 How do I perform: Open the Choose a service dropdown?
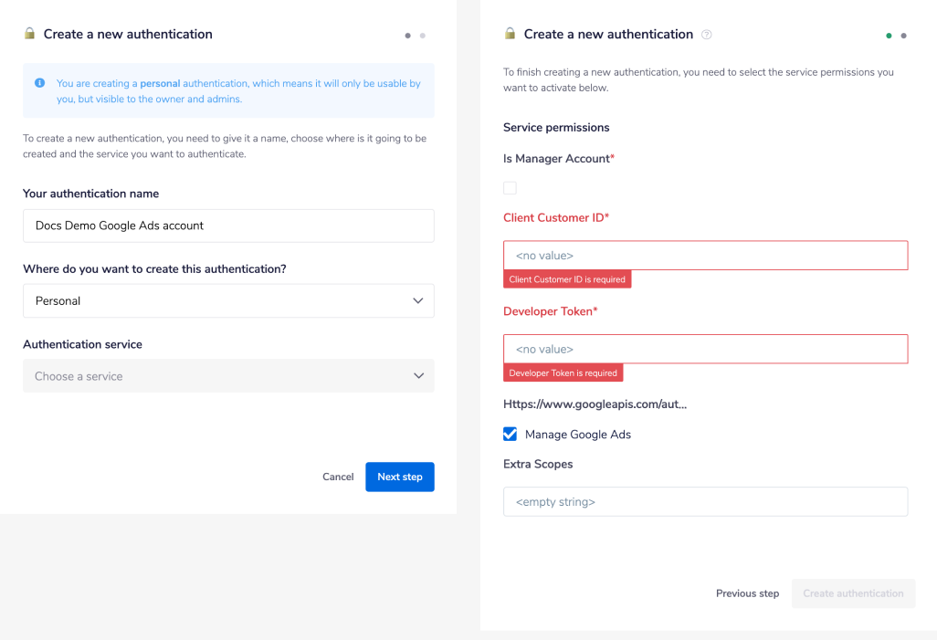coord(228,375)
